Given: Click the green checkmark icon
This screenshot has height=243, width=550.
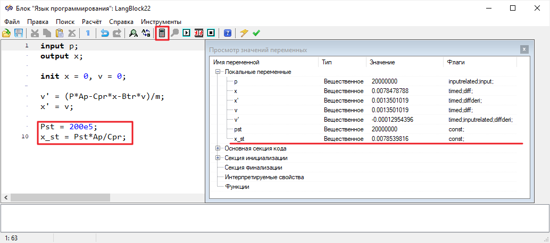Looking at the screenshot, I should pyautogui.click(x=256, y=33).
